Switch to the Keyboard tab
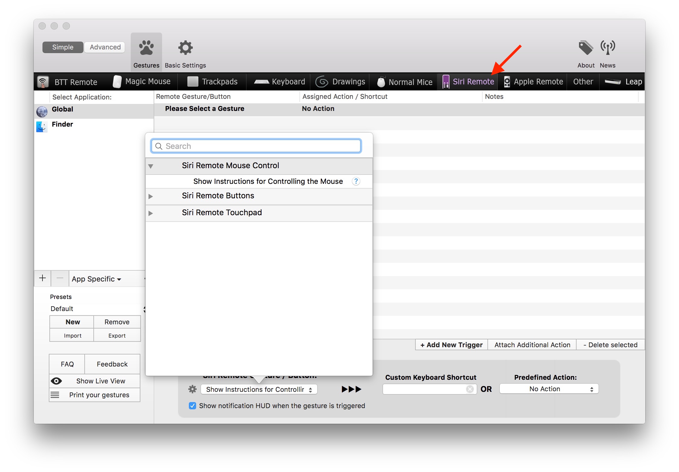Screen dimensions: 679x472 [x=279, y=82]
